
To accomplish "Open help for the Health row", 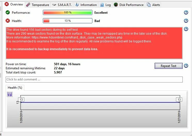I will point(186,21).
